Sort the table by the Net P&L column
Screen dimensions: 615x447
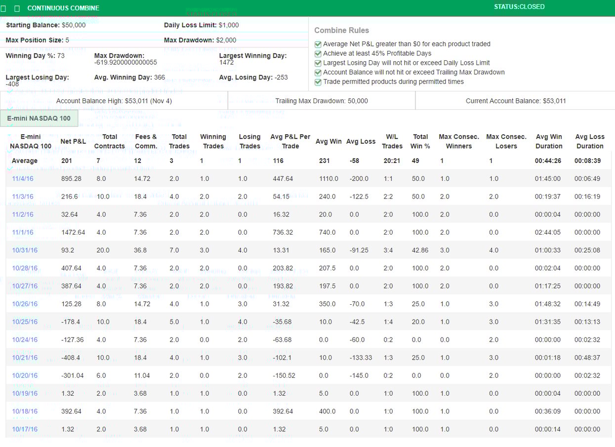click(74, 142)
